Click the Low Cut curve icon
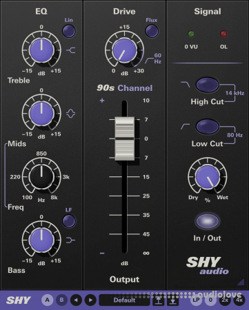 click(186, 126)
